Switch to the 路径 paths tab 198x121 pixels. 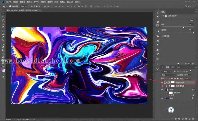point(179,67)
